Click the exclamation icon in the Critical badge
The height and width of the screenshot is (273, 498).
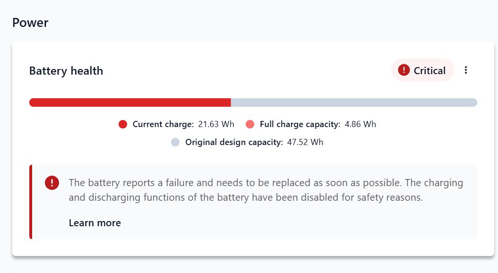tap(404, 70)
